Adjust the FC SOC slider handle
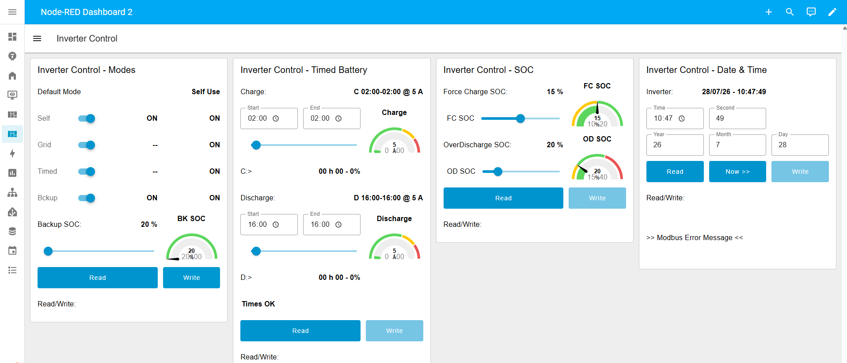This screenshot has height=363, width=847. tap(520, 118)
